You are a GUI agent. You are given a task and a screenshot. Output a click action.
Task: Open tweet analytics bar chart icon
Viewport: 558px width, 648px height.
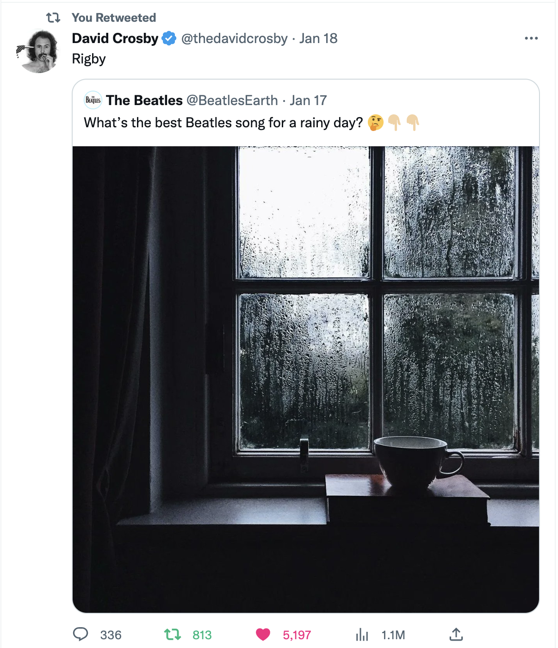(362, 635)
